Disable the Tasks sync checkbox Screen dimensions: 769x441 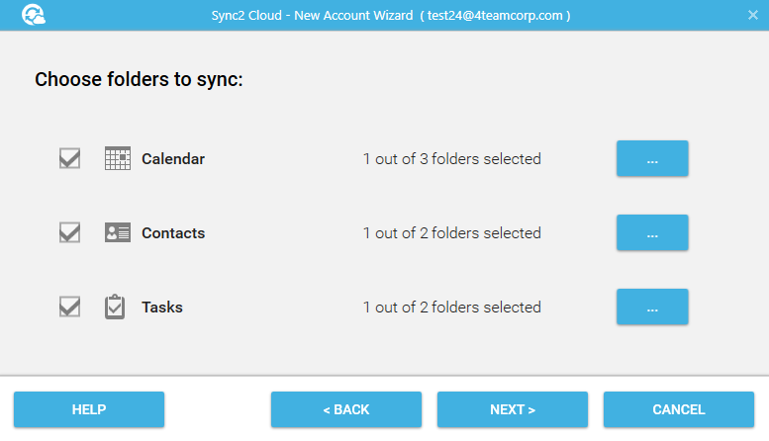[69, 307]
